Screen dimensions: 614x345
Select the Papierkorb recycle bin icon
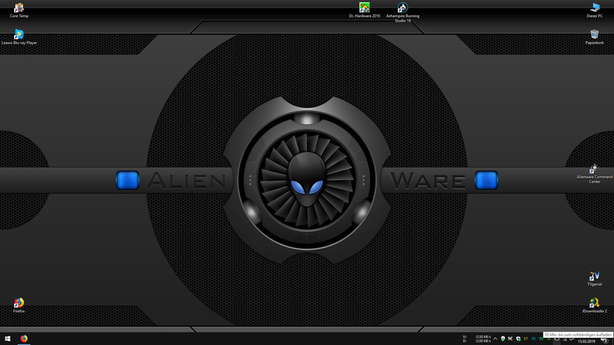[x=594, y=36]
